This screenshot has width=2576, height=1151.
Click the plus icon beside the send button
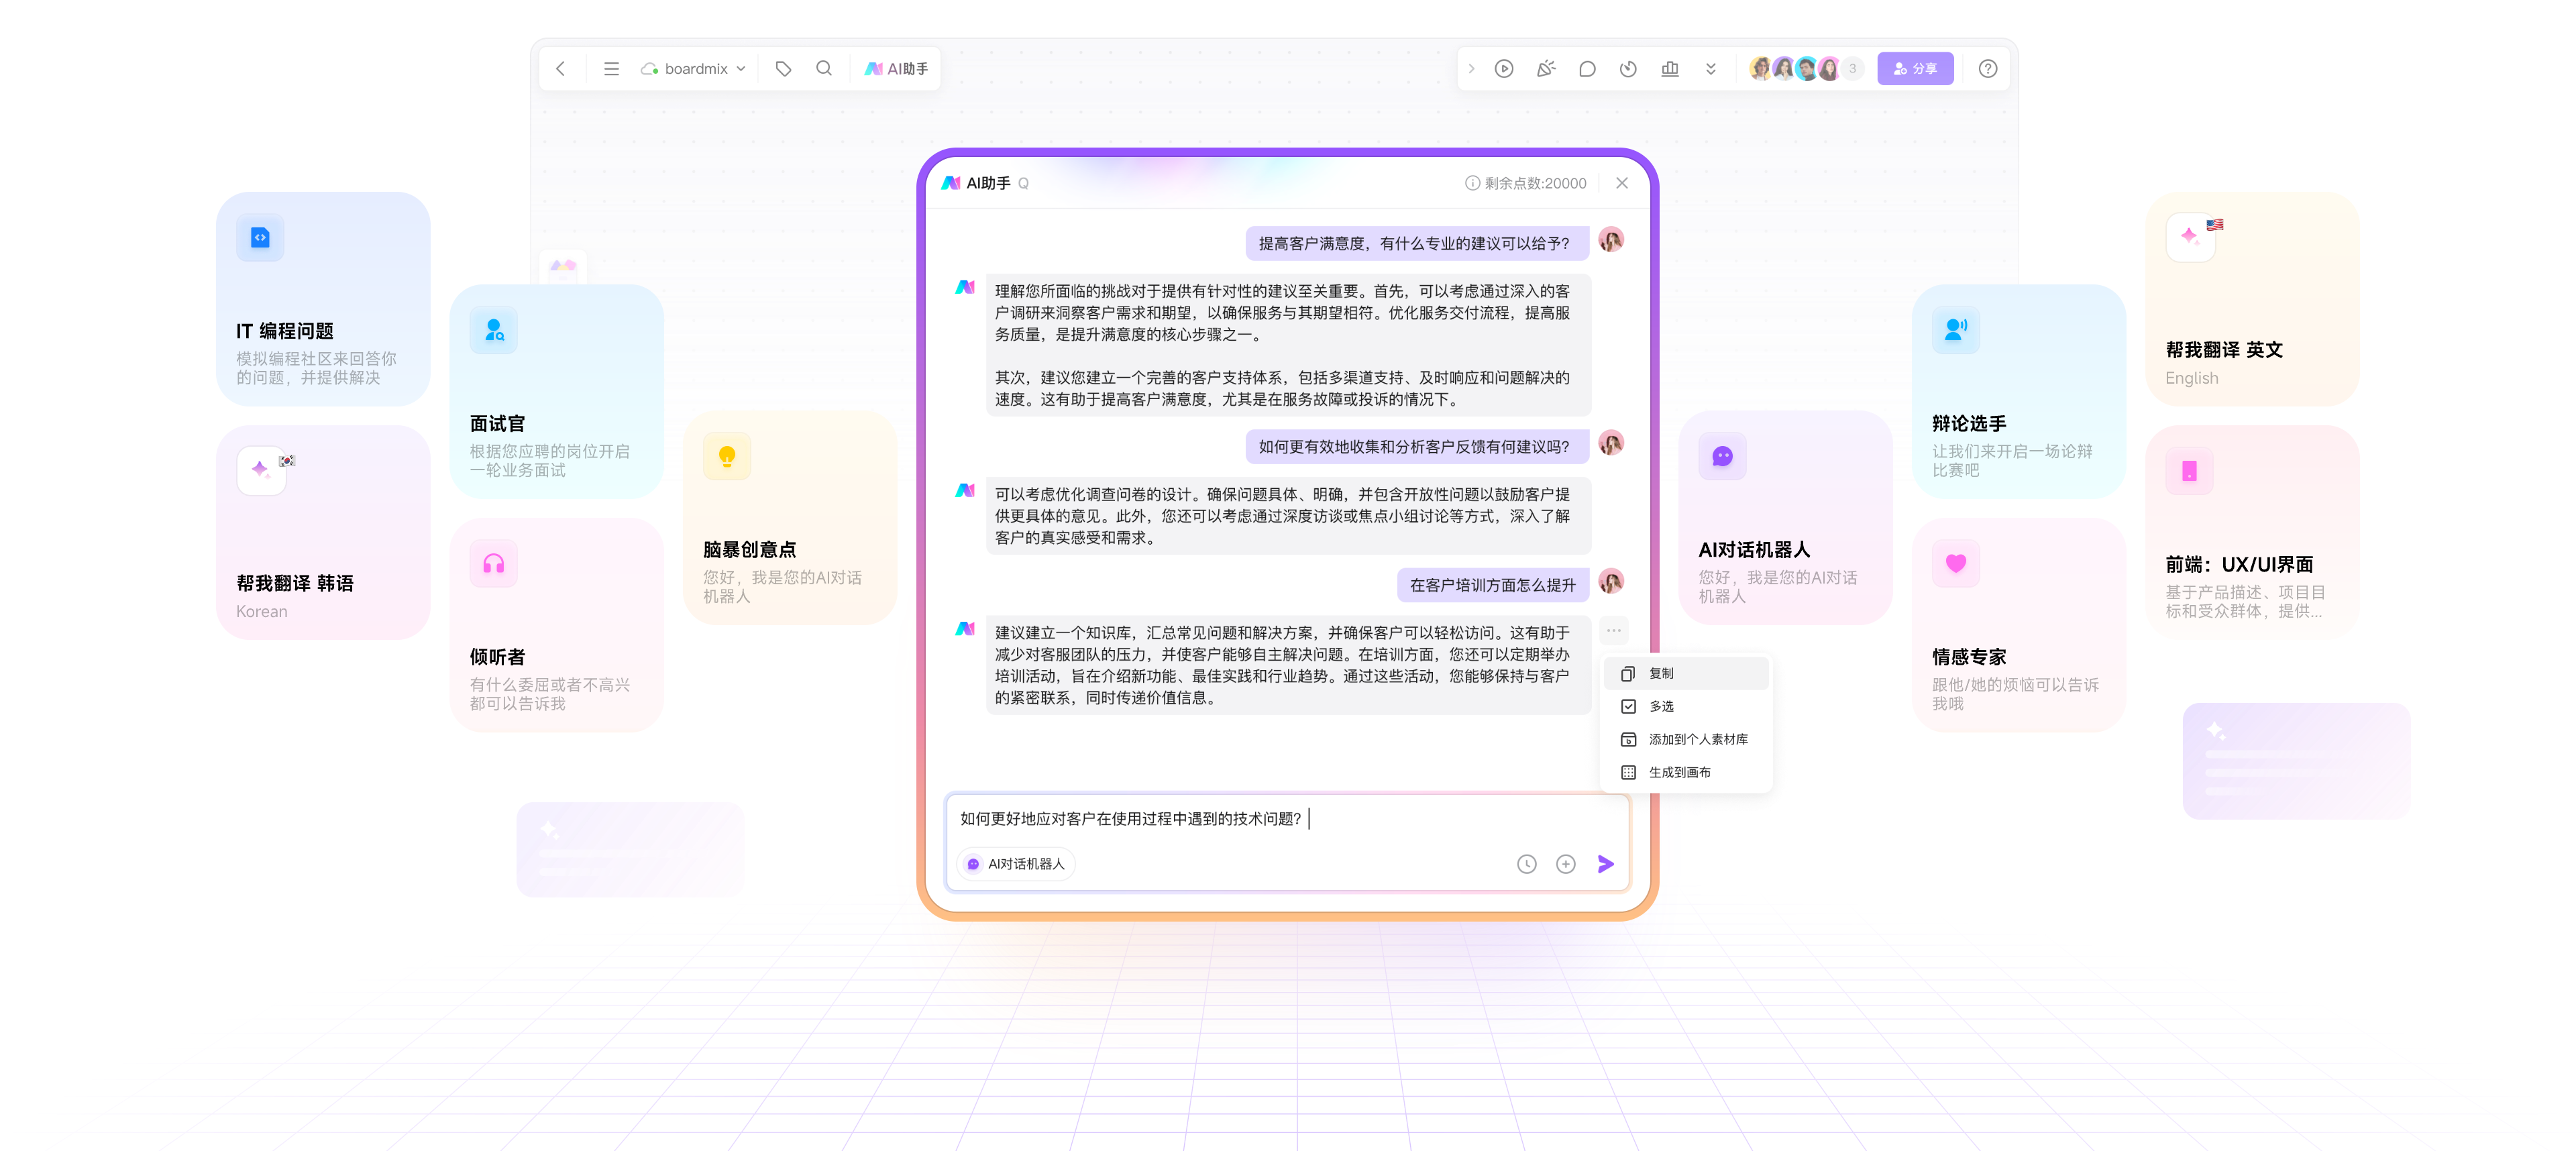[1566, 863]
